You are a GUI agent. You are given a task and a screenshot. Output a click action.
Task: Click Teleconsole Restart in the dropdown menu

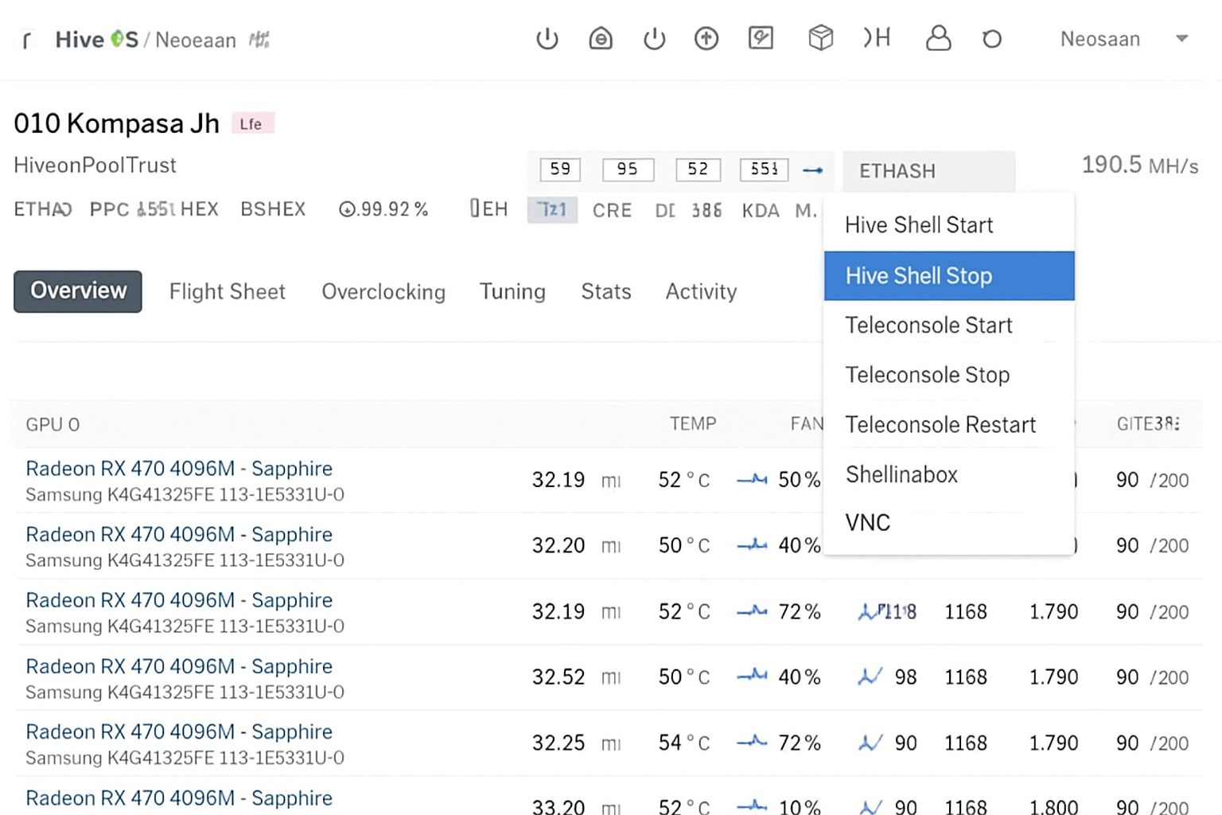949,425
